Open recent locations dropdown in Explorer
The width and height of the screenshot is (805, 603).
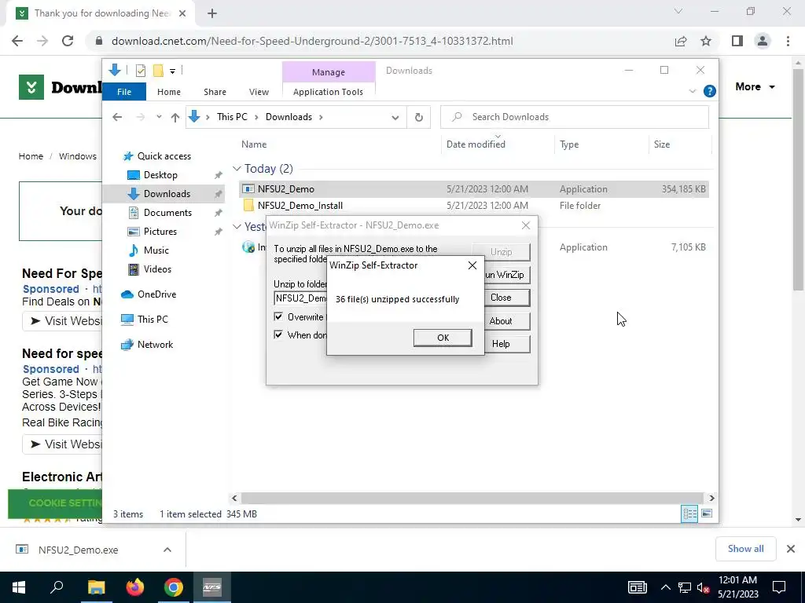point(159,117)
